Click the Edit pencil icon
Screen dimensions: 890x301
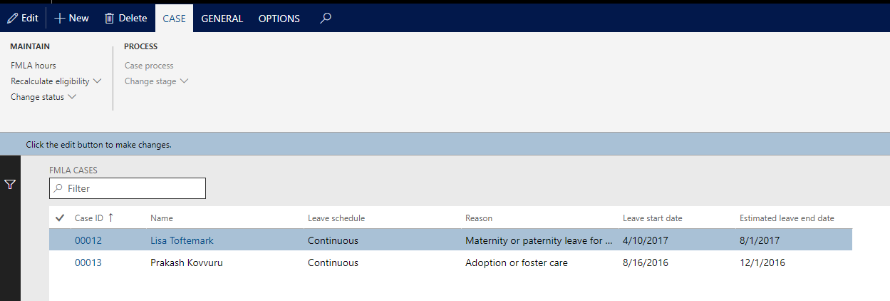(12, 19)
